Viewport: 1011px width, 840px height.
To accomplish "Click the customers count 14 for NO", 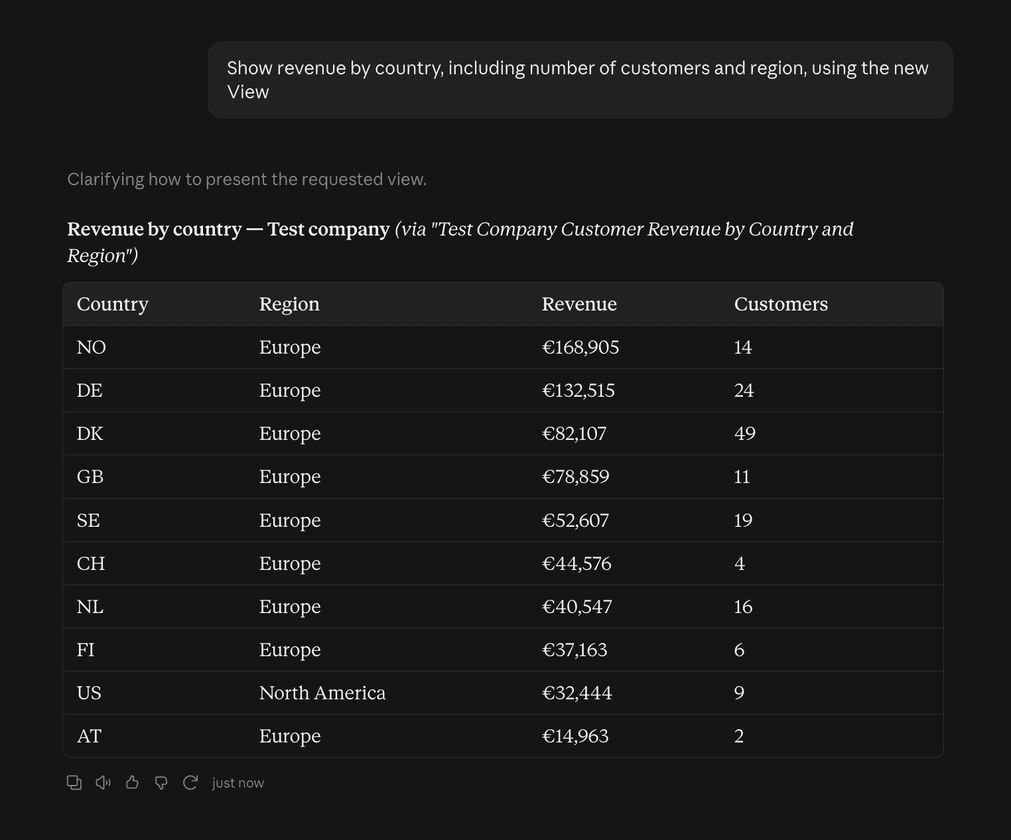I will coord(743,347).
